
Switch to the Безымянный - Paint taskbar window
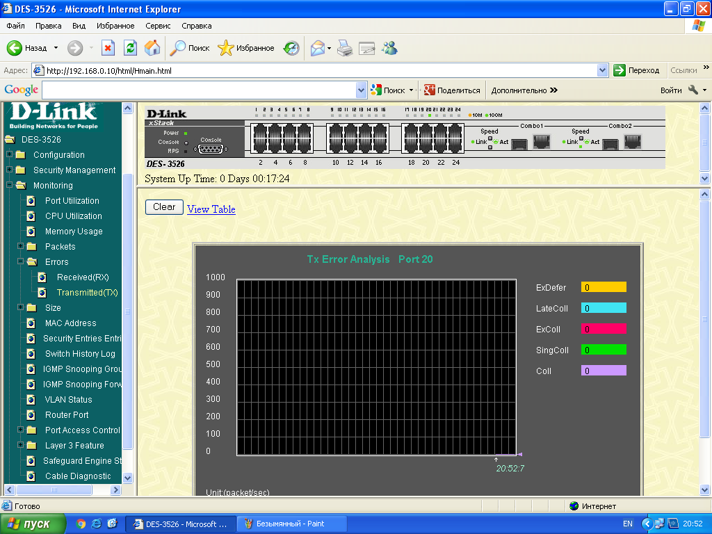tap(292, 524)
